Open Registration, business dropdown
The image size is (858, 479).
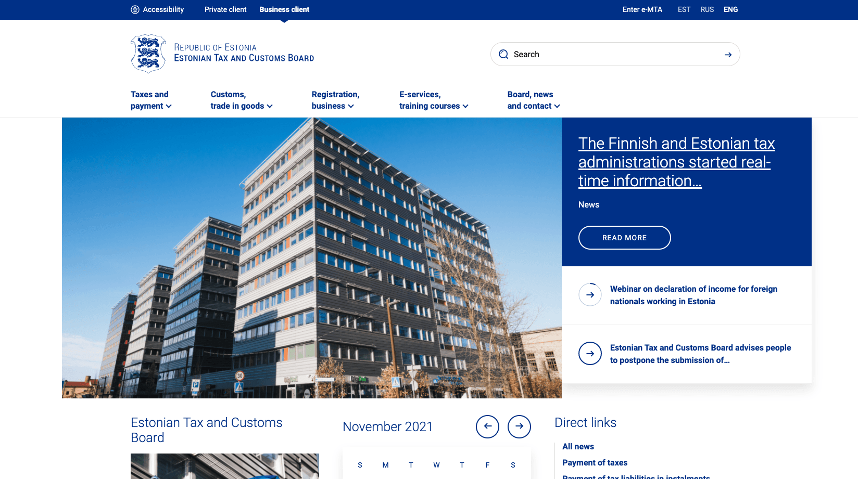click(335, 100)
